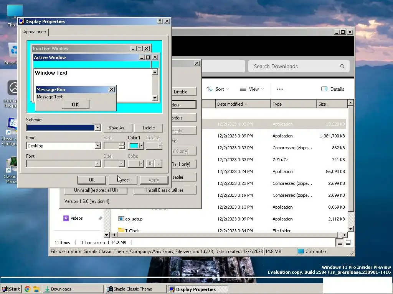
Task: Open File Explorer from the taskbar quick launch
Action: click(x=36, y=289)
